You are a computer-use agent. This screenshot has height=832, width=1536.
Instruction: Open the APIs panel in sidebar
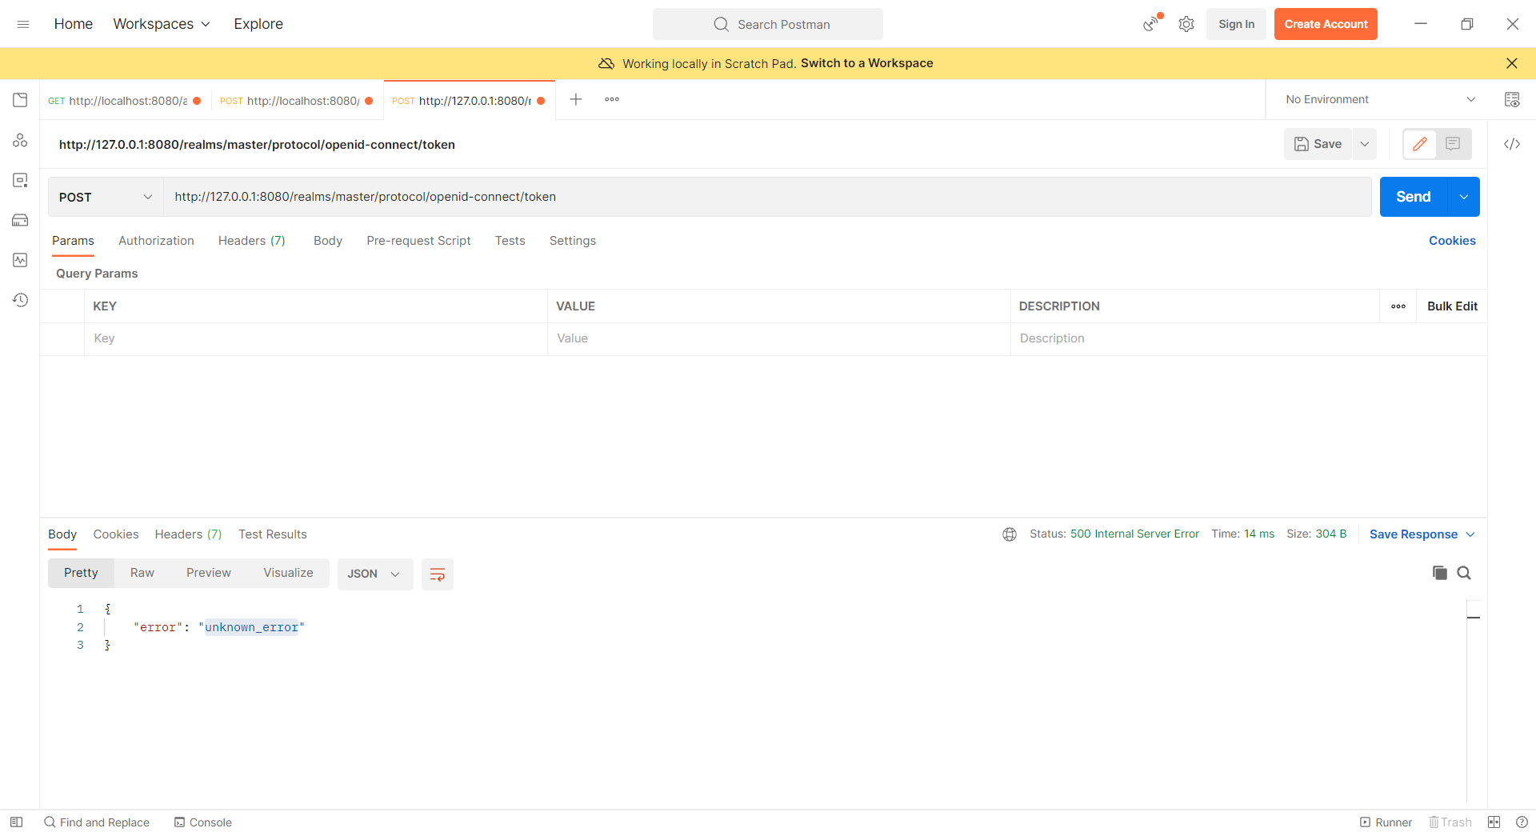pos(20,140)
